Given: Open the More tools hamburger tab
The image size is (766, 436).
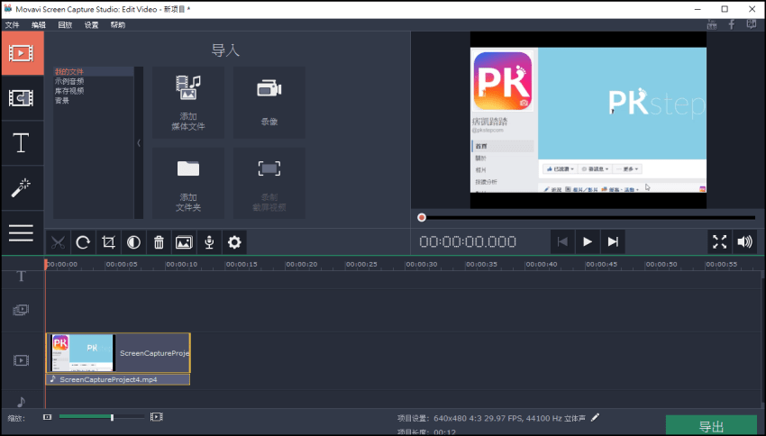Looking at the screenshot, I should point(22,233).
